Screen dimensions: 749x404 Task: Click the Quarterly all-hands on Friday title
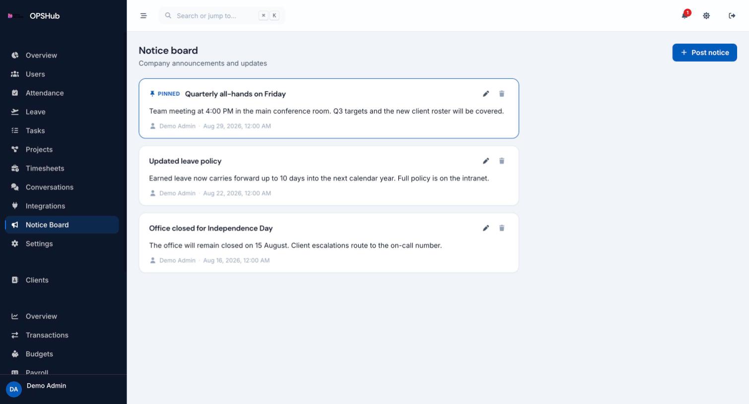click(235, 94)
